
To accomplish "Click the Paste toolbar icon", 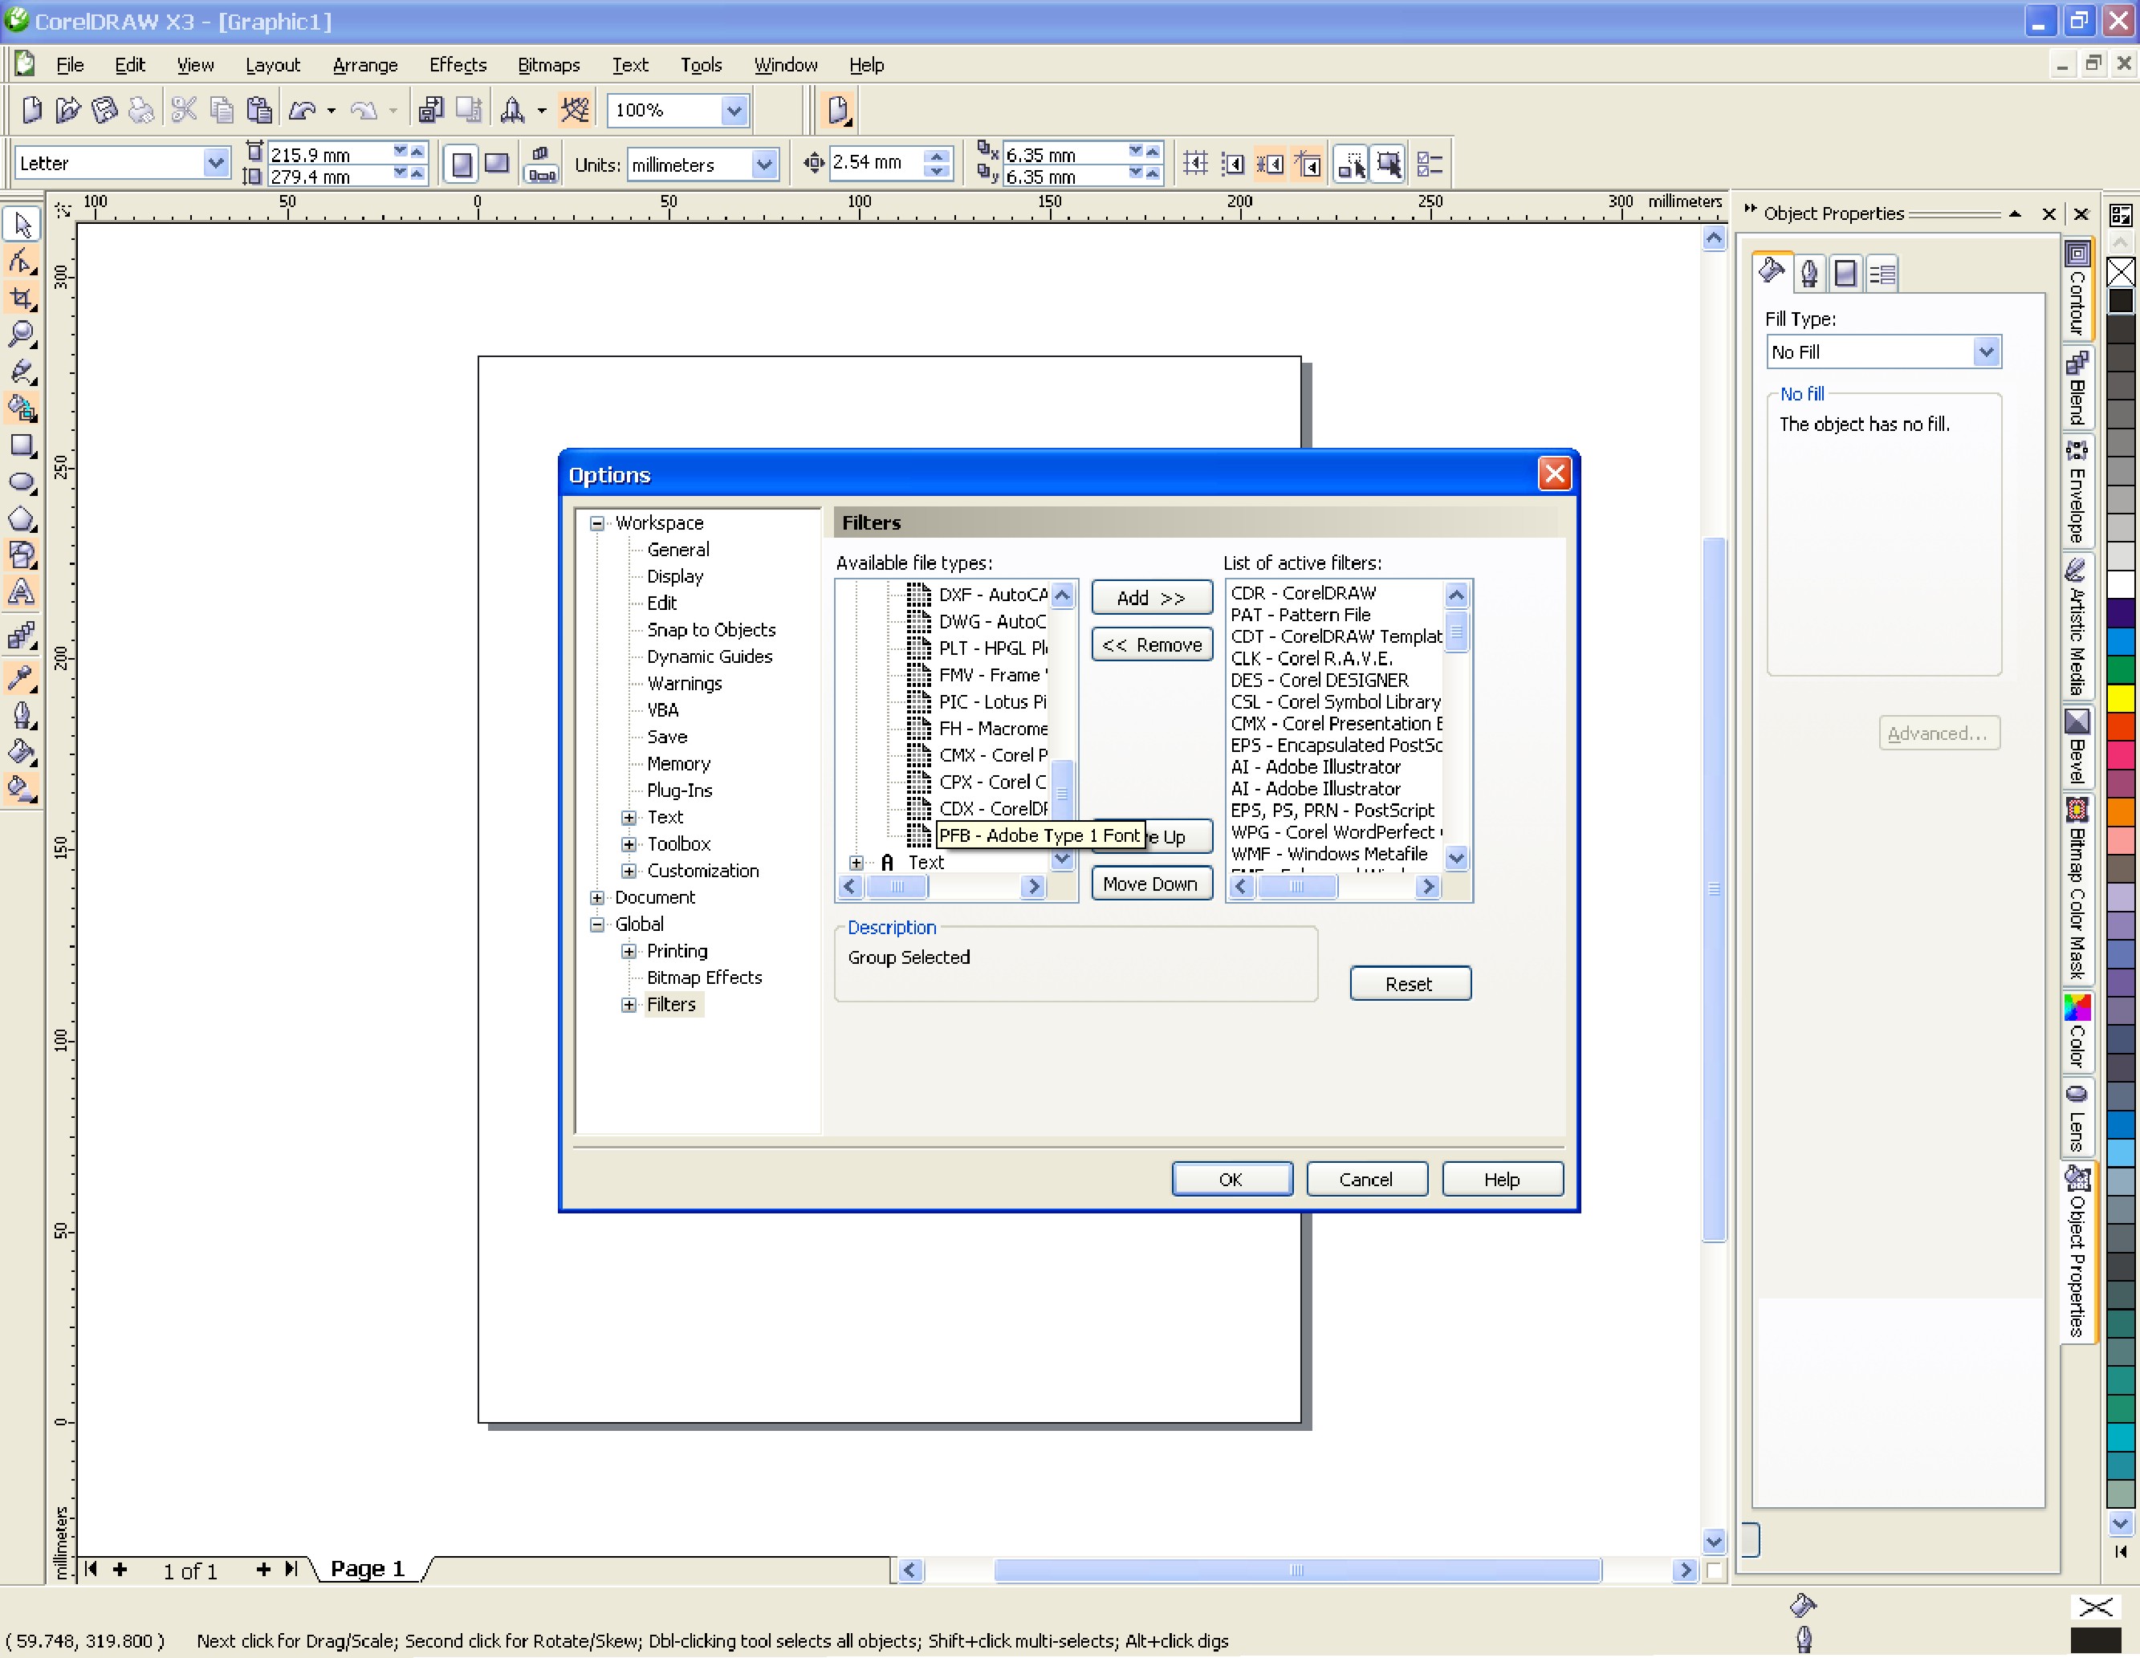I will click(258, 110).
